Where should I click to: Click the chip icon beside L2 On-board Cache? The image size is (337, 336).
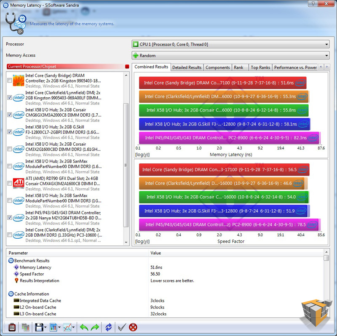click(x=16, y=307)
